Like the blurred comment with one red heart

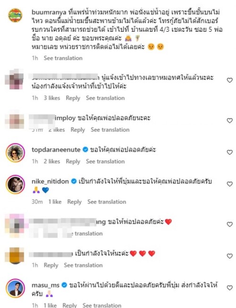[229, 224]
